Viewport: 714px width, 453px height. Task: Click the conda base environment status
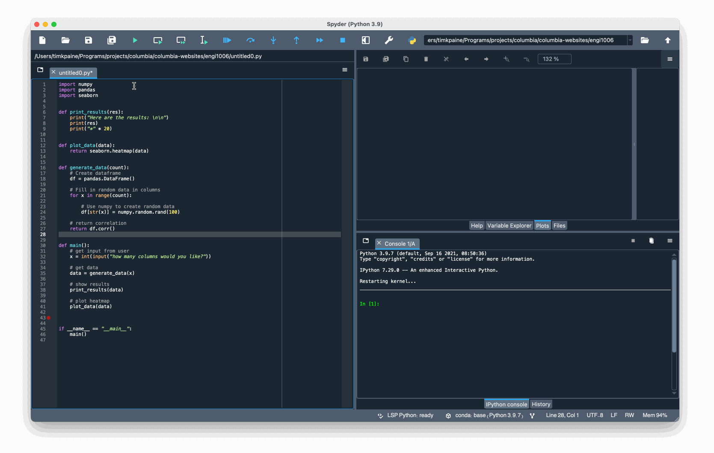pyautogui.click(x=484, y=415)
